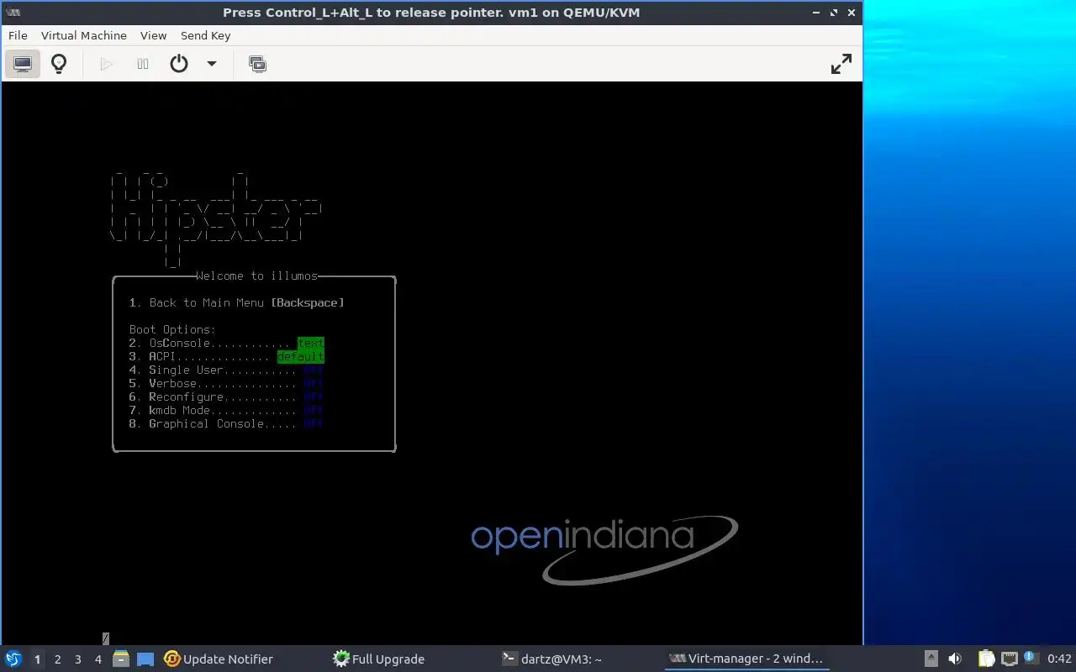The image size is (1076, 672).
Task: Switch to Virt-manager taskbar group
Action: 746,659
